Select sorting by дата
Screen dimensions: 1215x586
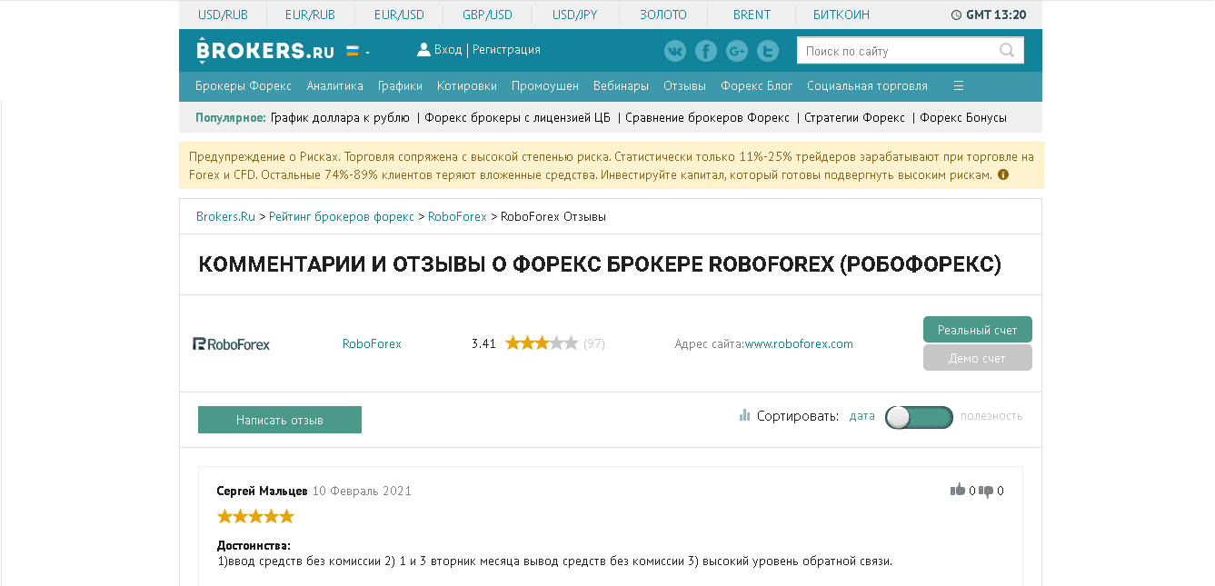coord(861,416)
